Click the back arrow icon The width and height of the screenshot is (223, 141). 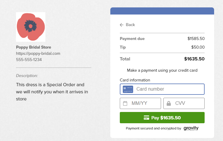122,25
